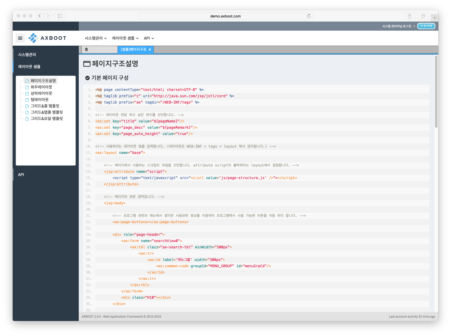Click the 페이지구조설명 title window icon
This screenshot has height=336, width=451.
coord(87,64)
